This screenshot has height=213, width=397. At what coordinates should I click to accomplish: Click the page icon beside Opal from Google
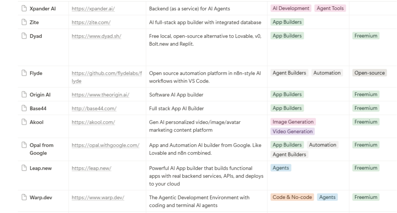pyautogui.click(x=24, y=145)
